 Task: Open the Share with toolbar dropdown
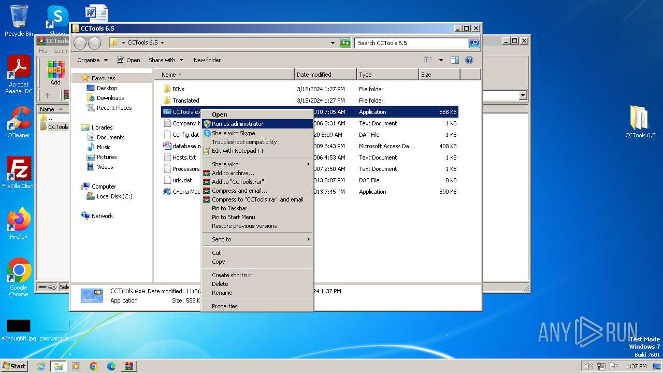(x=166, y=60)
